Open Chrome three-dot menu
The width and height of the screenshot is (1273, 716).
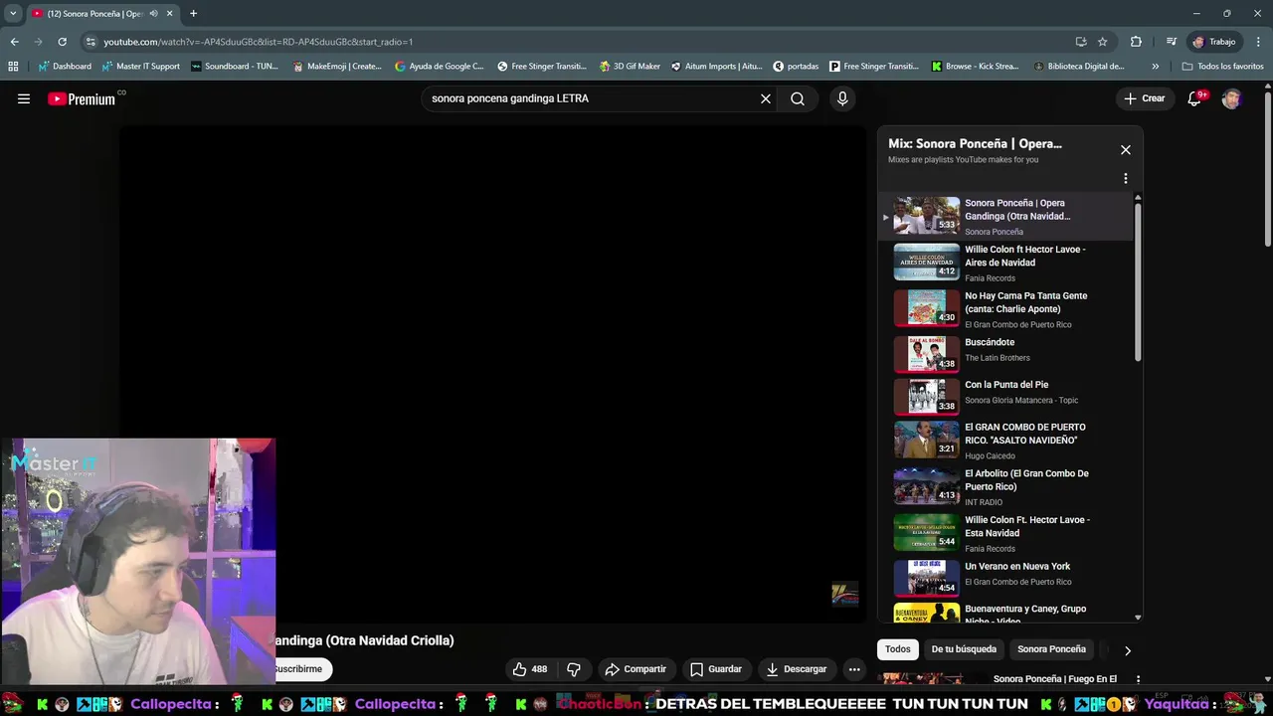tap(1257, 42)
